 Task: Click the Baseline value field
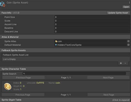pos(92,28)
